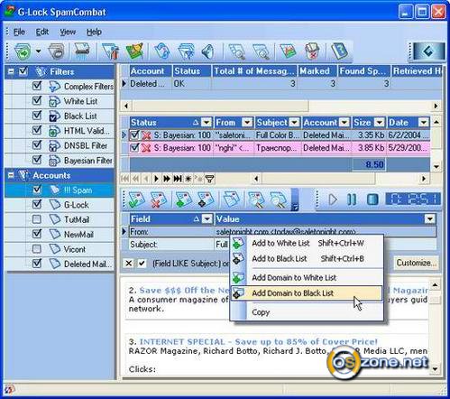Click the picture image icon in top toolbar
Image resolution: width=450 pixels, height=399 pixels.
pyautogui.click(x=288, y=51)
